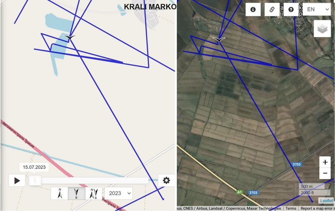Screen dimensions: 335x211
Task: Open the Terms link
Action: click(x=291, y=208)
